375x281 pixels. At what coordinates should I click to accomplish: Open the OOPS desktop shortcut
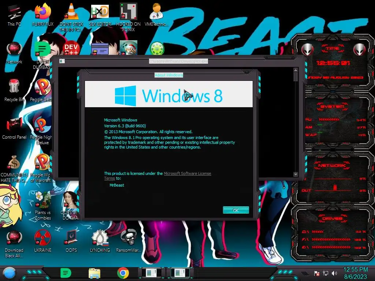coord(71,241)
